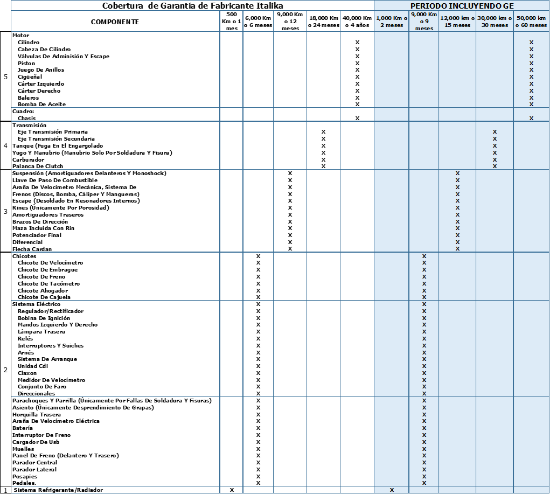Select the PERIODO INCLUYENDO GE header
This screenshot has width=550, height=494.
(x=462, y=5)
